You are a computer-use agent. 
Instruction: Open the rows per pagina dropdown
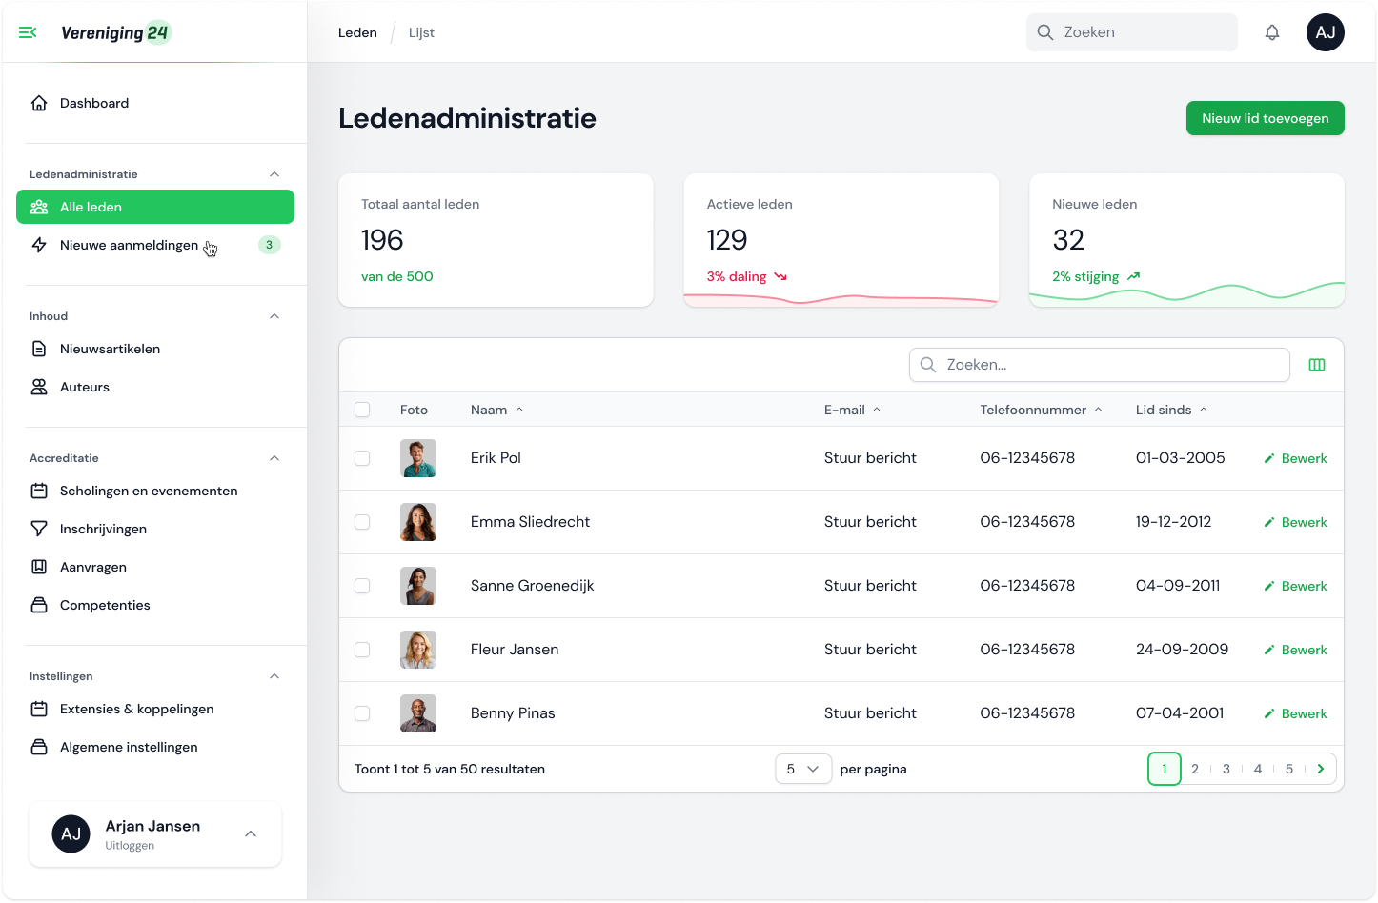pos(803,769)
